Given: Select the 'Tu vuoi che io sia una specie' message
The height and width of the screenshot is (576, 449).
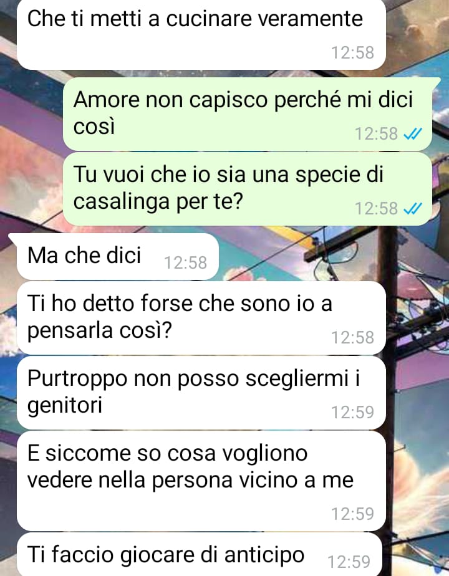Looking at the screenshot, I should click(248, 189).
